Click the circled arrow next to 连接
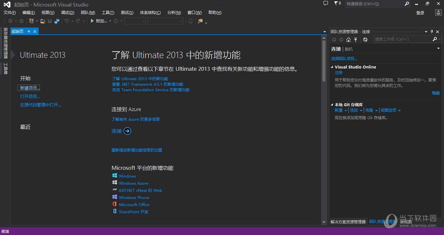The height and width of the screenshot is (235, 444). click(127, 131)
